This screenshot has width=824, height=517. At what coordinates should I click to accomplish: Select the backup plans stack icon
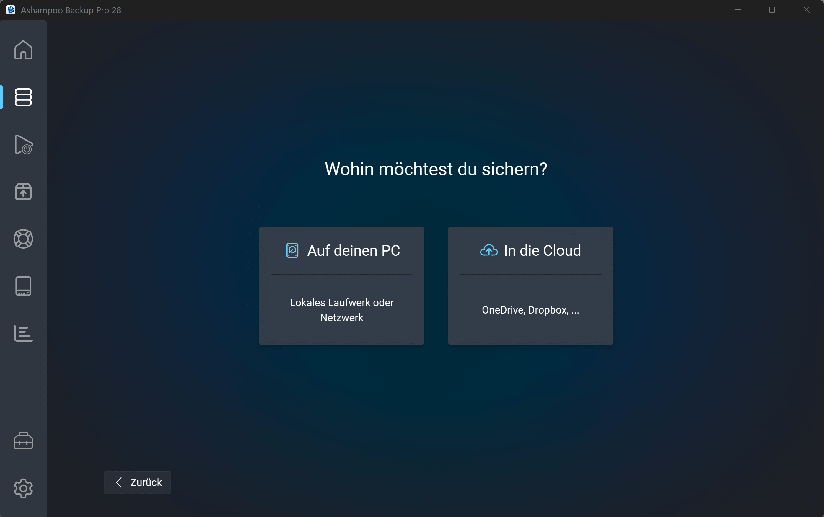(x=23, y=97)
